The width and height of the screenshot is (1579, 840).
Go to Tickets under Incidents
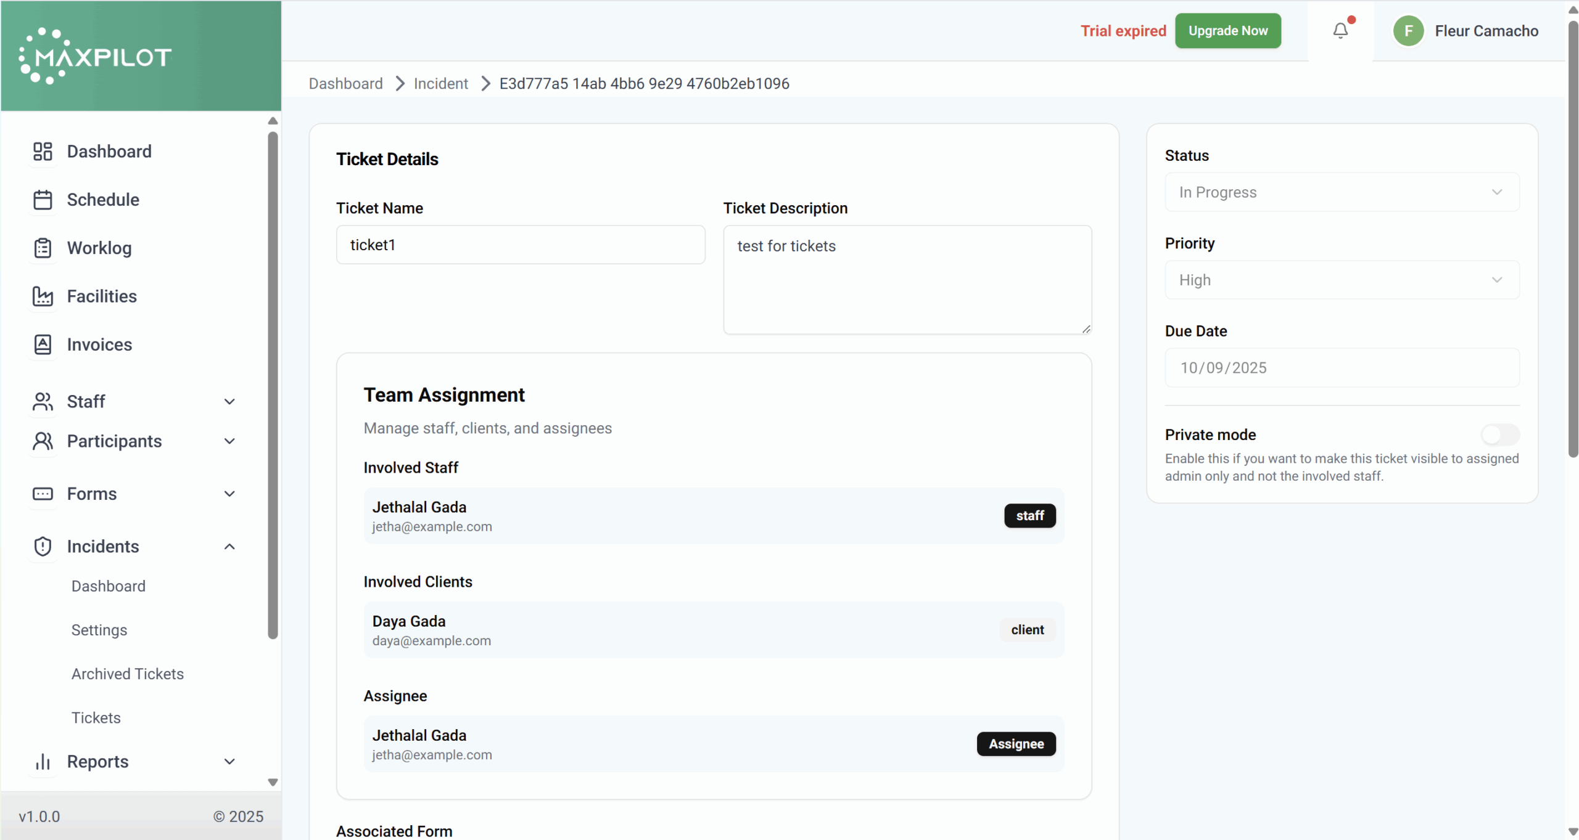pyautogui.click(x=96, y=718)
